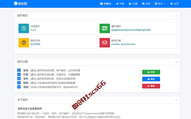The width and height of the screenshot is (191, 119).
Task: Collapse the 关于插件 panel
Action: click(176, 100)
